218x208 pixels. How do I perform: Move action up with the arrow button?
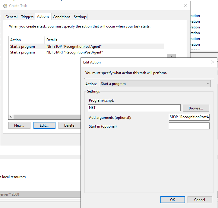[x=171, y=56]
